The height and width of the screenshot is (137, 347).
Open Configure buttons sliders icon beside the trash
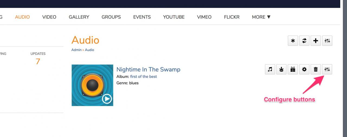click(327, 69)
